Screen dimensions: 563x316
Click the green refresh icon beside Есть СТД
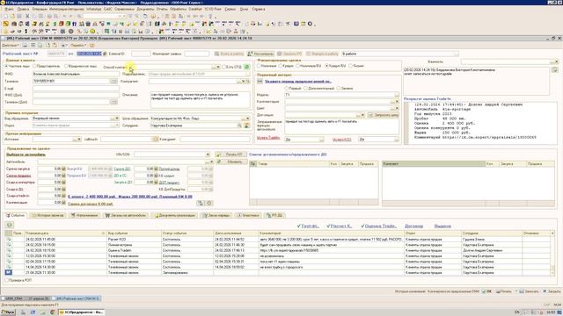coord(247,67)
